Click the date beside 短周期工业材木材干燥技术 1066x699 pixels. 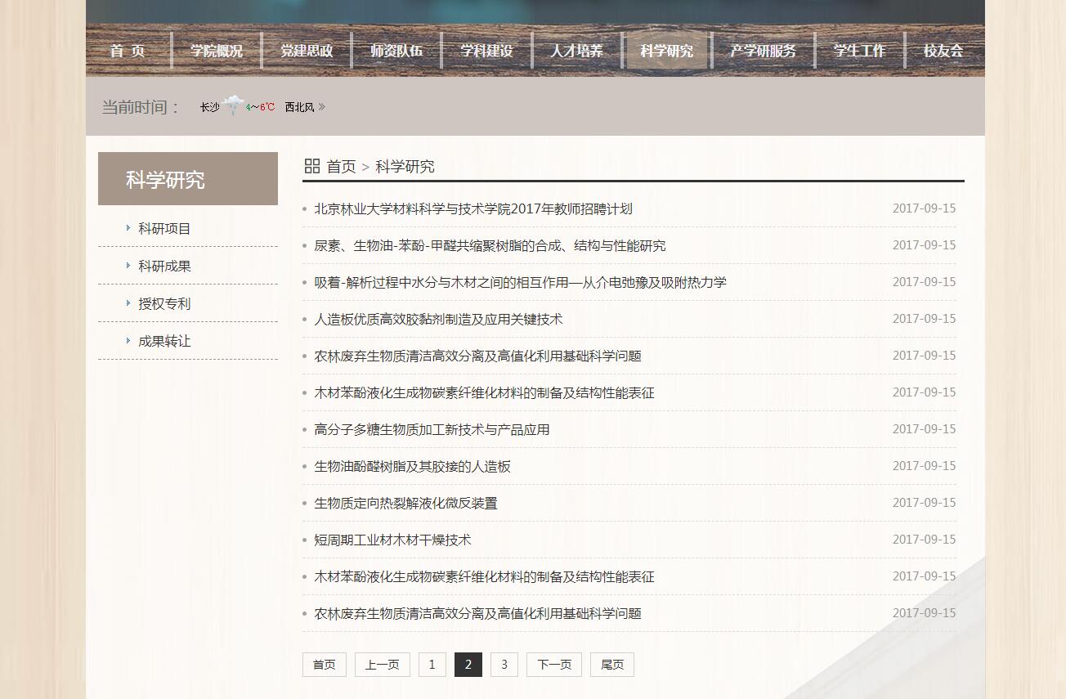[924, 540]
